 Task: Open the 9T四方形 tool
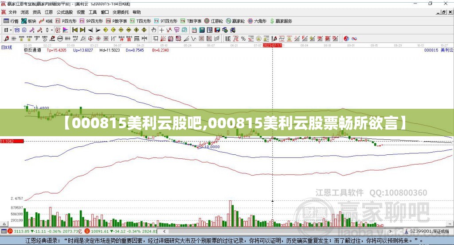click(x=166, y=21)
